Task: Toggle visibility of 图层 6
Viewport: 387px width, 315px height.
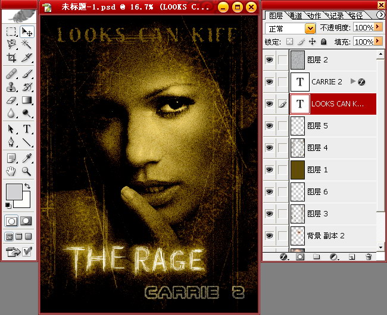Action: (269, 191)
